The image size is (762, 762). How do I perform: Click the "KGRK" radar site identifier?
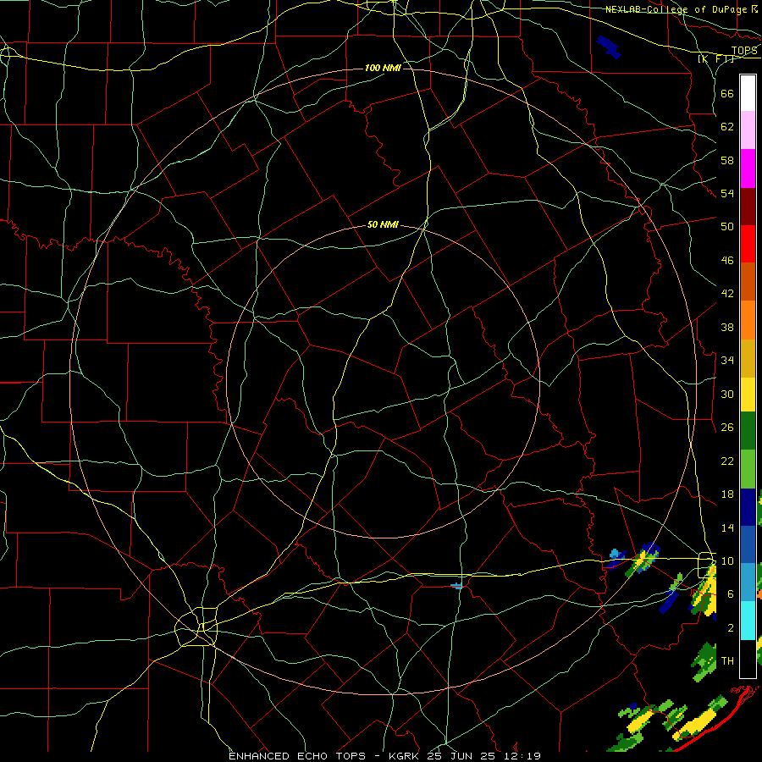tap(403, 756)
